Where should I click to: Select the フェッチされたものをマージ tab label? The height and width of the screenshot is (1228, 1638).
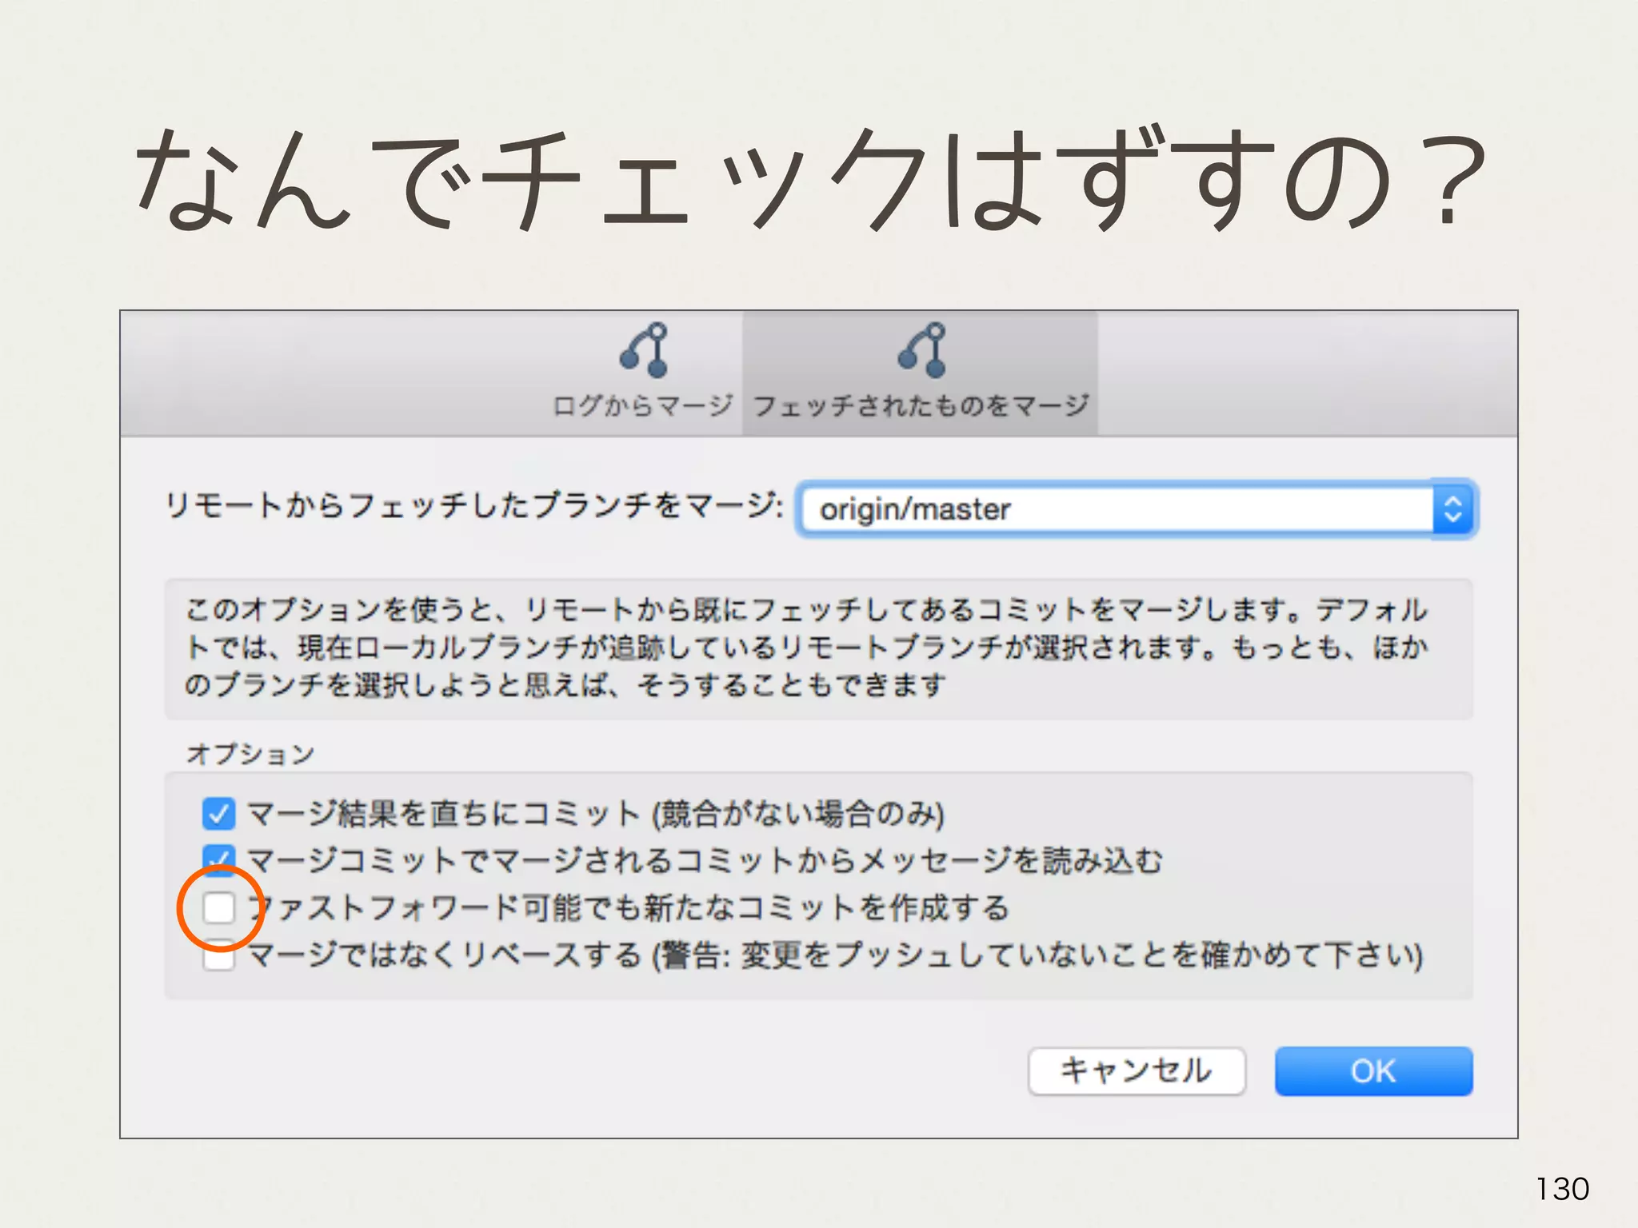(x=921, y=406)
